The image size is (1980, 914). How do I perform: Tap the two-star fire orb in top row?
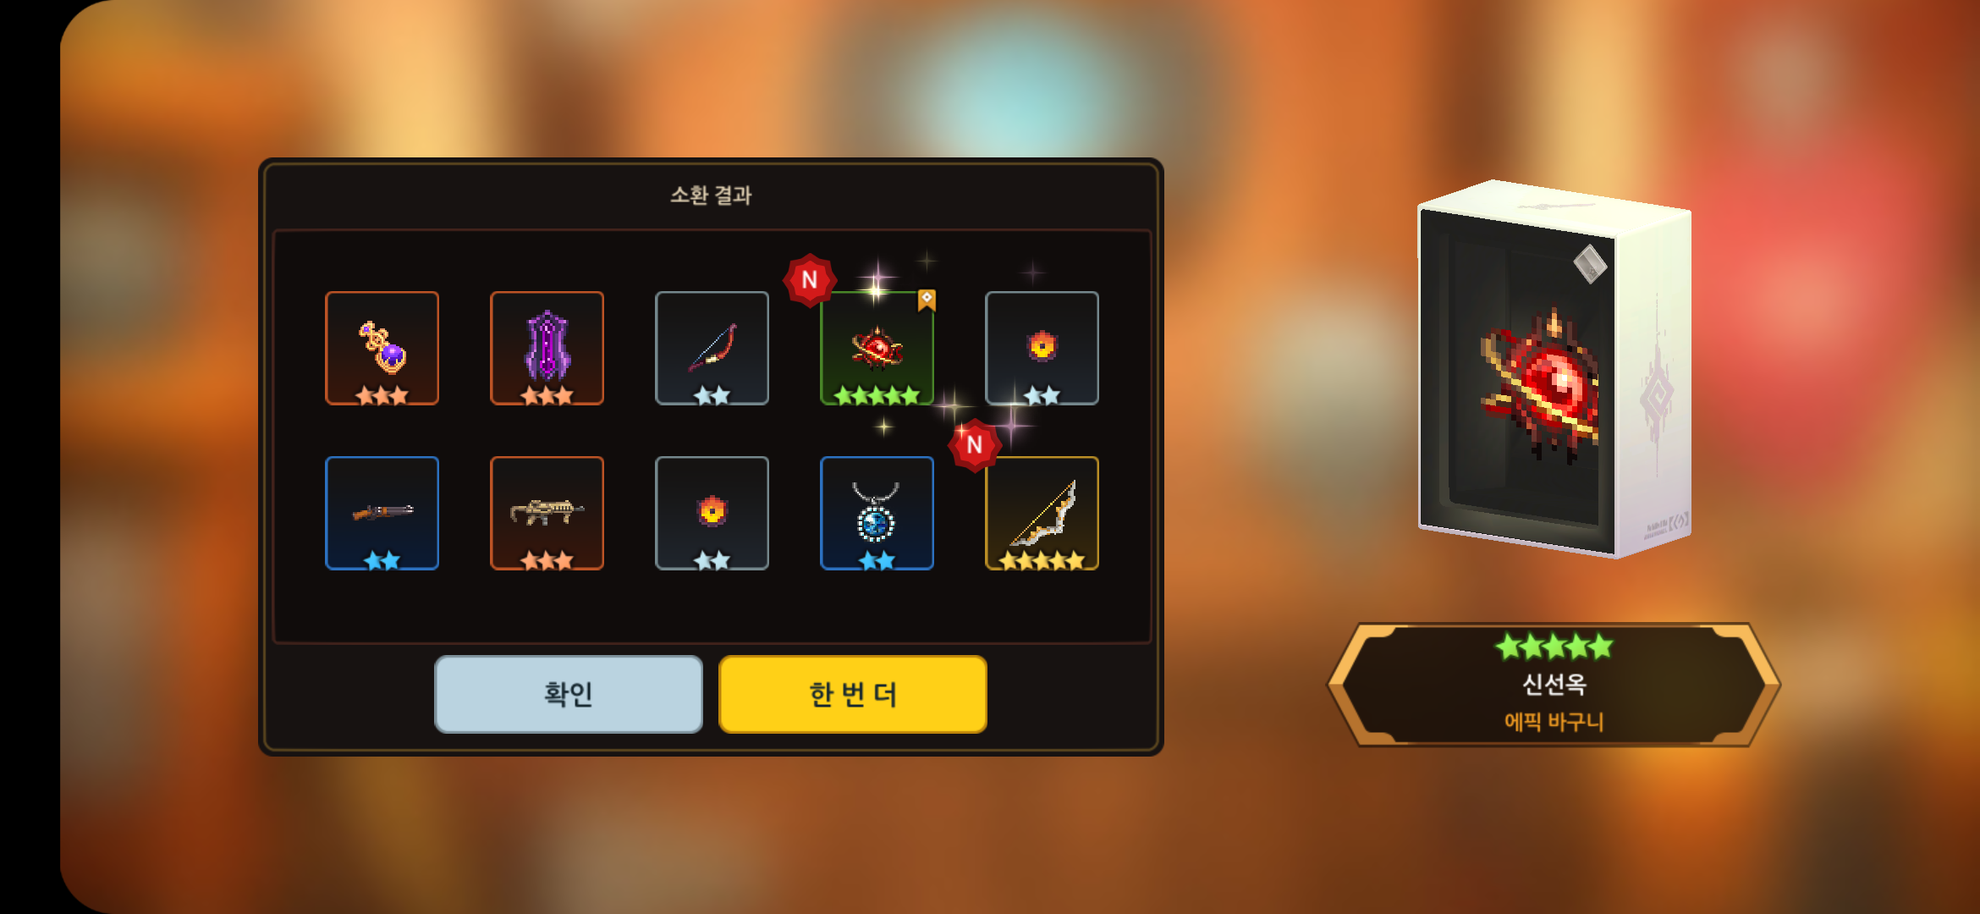(1042, 348)
